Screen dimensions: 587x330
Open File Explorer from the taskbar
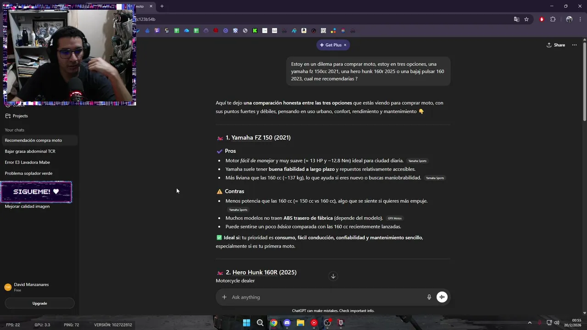[300, 323]
